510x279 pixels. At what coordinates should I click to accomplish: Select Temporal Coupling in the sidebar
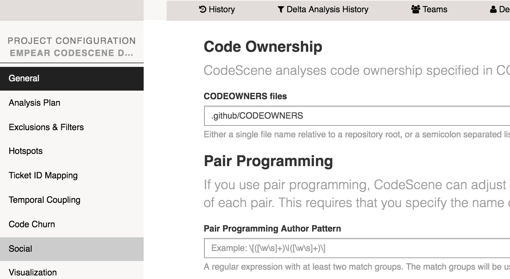click(45, 200)
